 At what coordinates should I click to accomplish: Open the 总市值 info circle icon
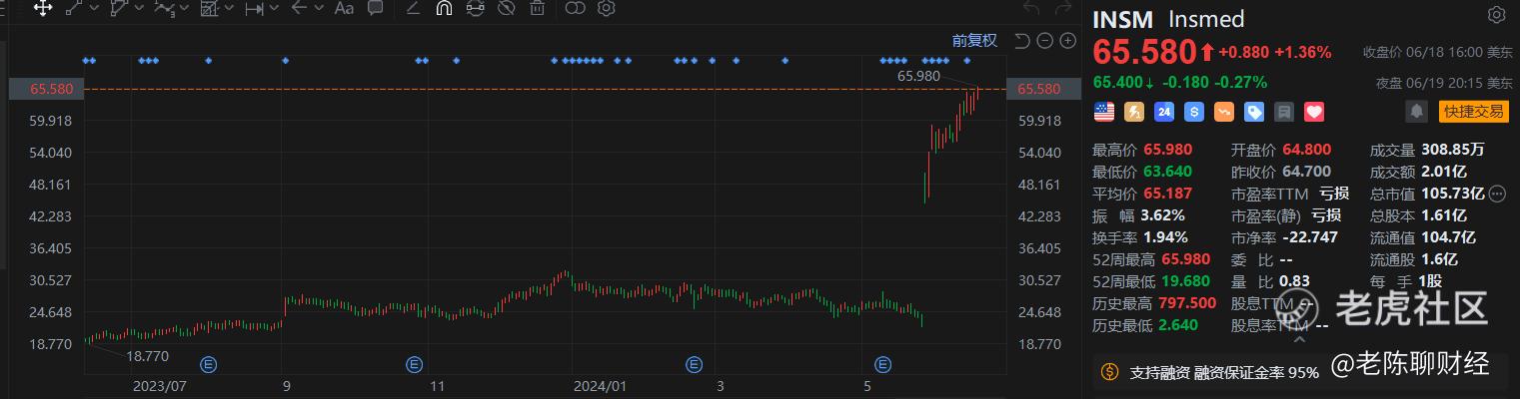point(1496,194)
